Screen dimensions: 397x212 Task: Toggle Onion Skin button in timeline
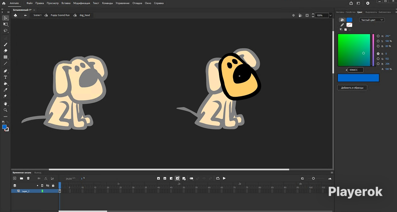pos(191,178)
